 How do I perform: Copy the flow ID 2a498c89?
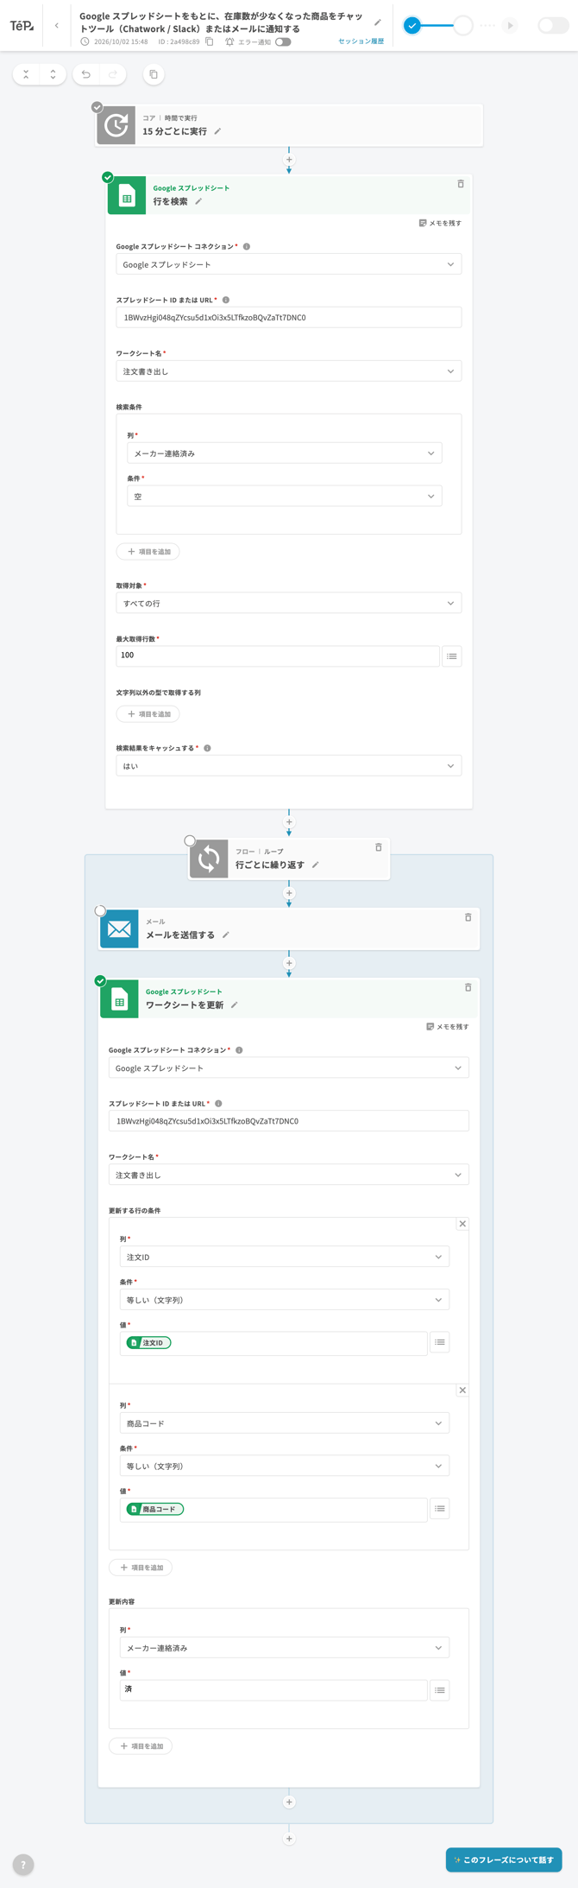(210, 41)
